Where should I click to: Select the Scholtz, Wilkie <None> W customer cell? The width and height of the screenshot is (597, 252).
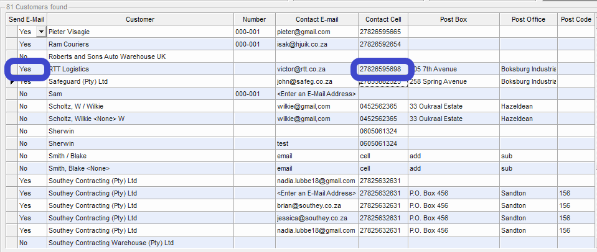tap(140, 119)
